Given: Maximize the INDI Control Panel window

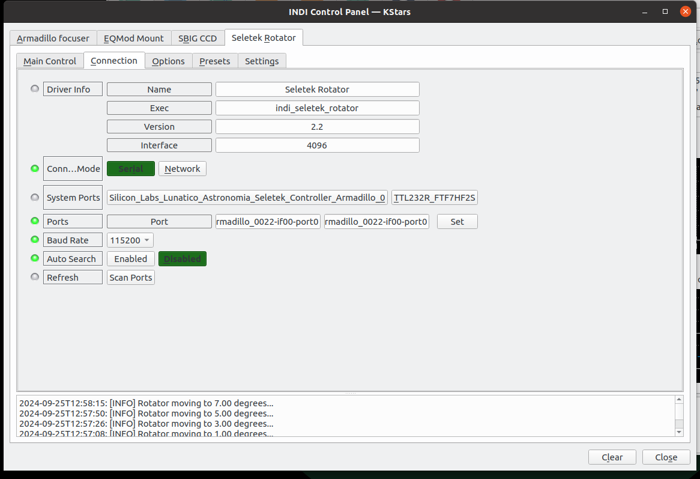Looking at the screenshot, I should click(665, 11).
